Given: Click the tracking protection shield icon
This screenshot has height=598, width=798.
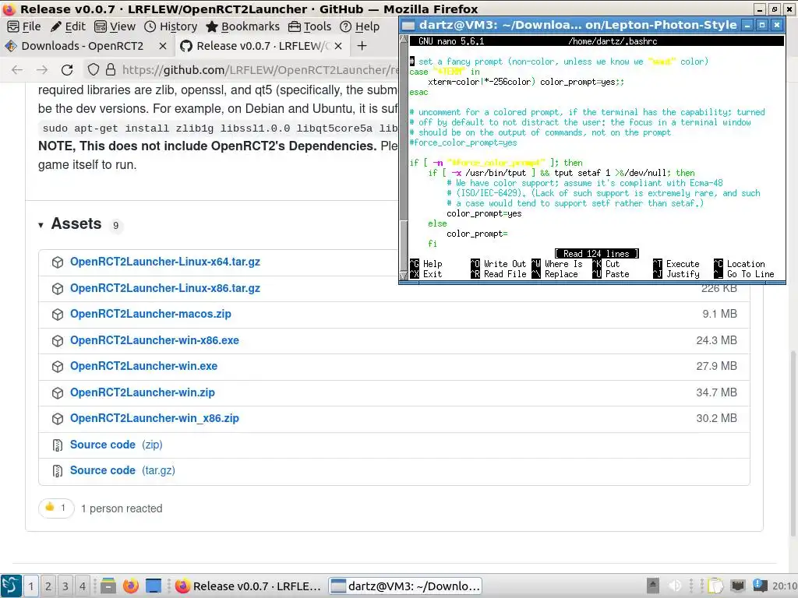Looking at the screenshot, I should pyautogui.click(x=94, y=69).
